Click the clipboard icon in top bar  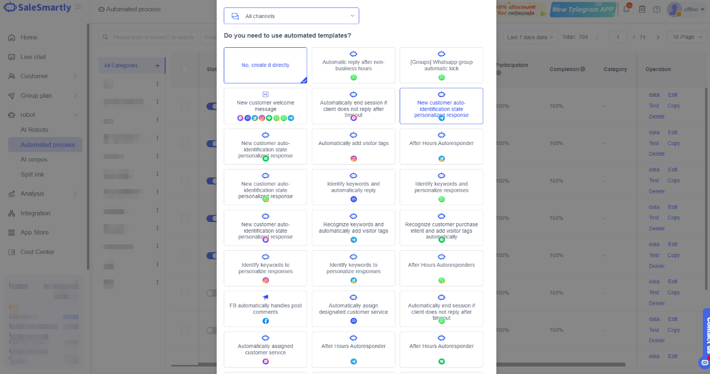tap(642, 10)
